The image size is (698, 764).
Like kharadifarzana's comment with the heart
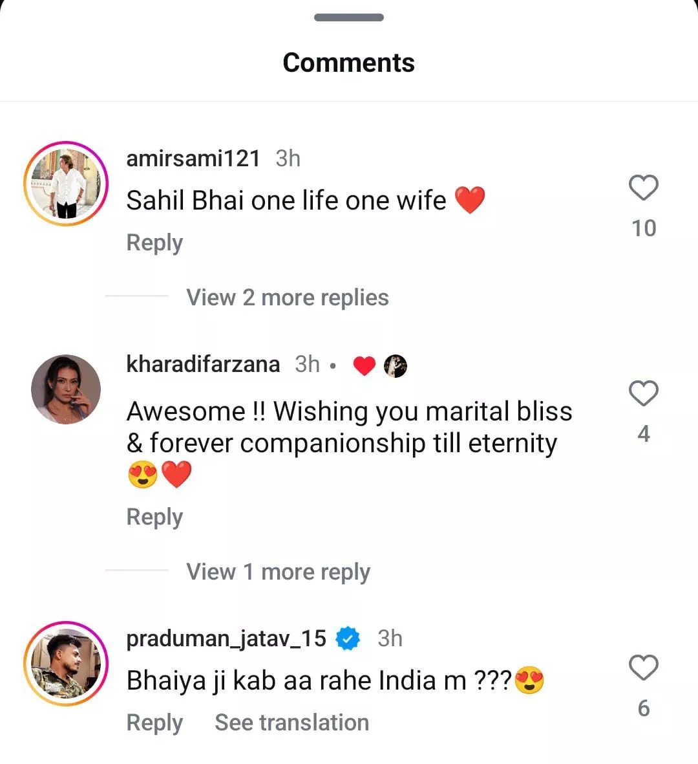pyautogui.click(x=643, y=394)
